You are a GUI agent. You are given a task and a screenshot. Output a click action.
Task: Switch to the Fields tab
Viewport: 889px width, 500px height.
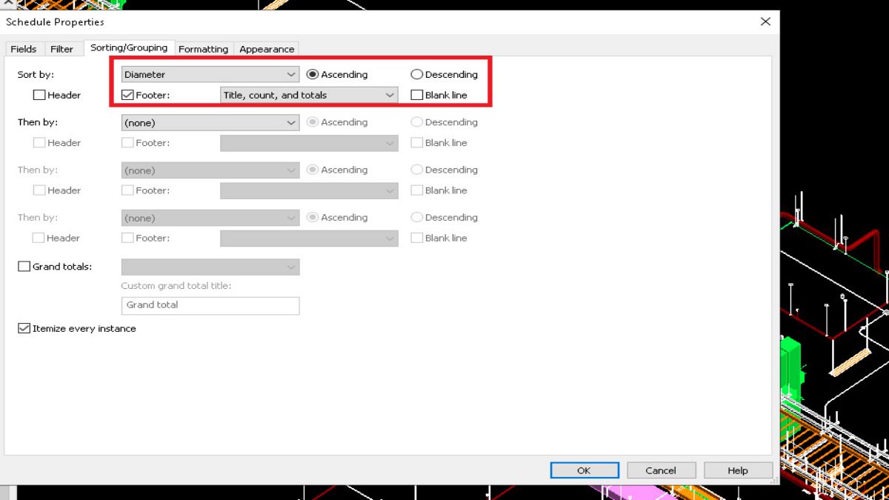point(24,49)
